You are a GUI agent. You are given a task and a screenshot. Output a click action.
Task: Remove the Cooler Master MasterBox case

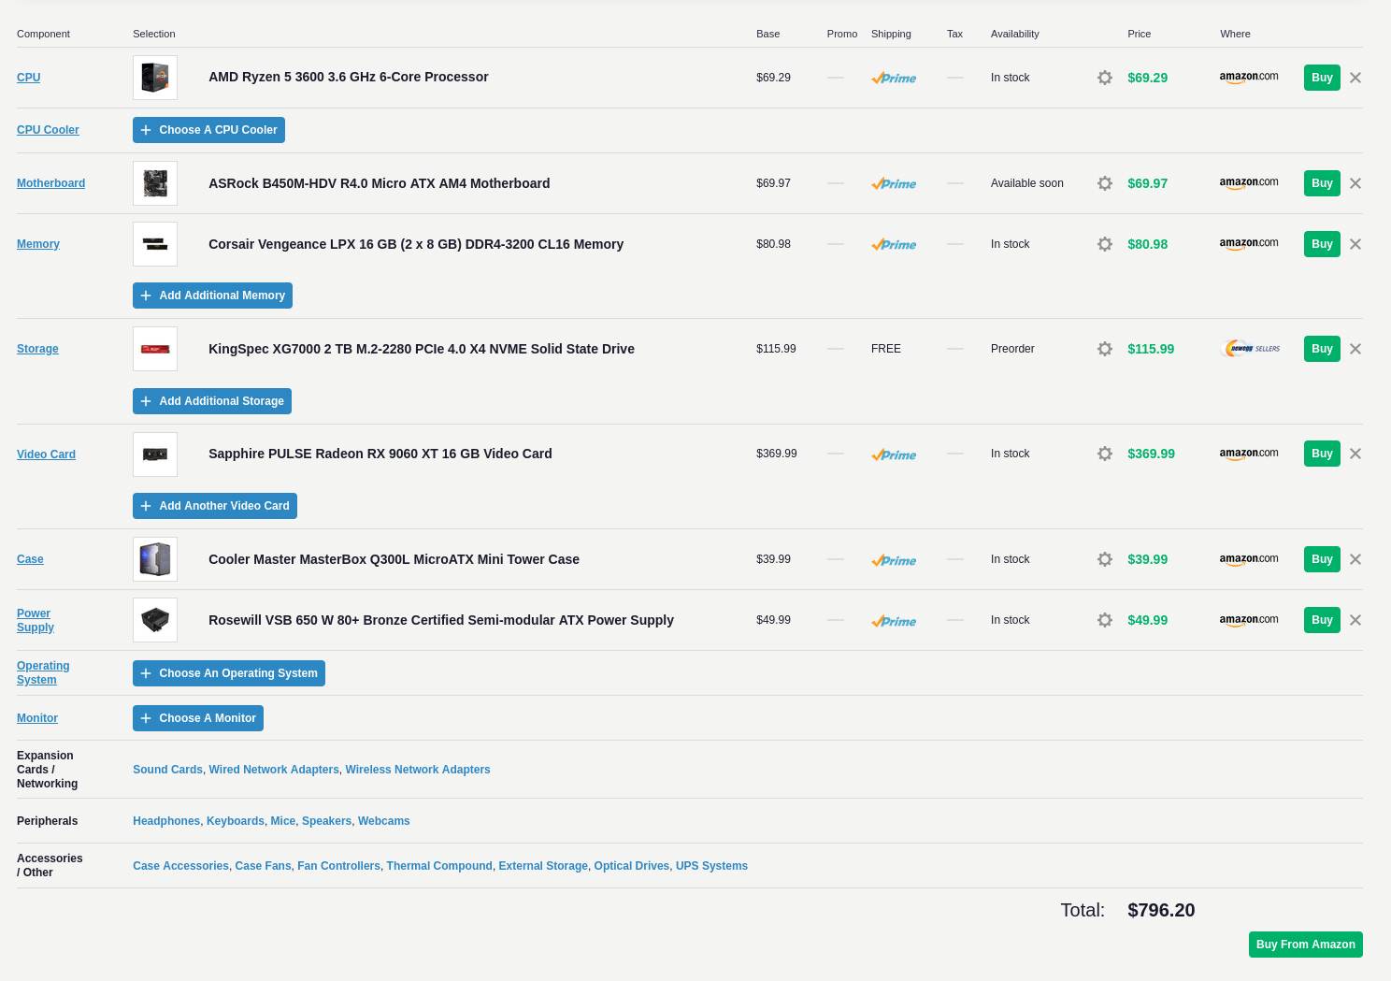coord(1355,559)
